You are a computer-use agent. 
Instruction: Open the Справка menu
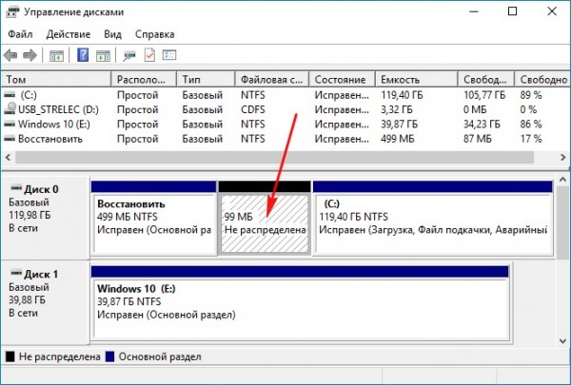pos(155,34)
